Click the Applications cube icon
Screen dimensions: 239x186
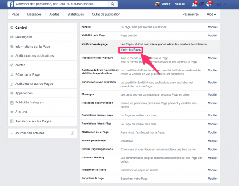point(12,93)
